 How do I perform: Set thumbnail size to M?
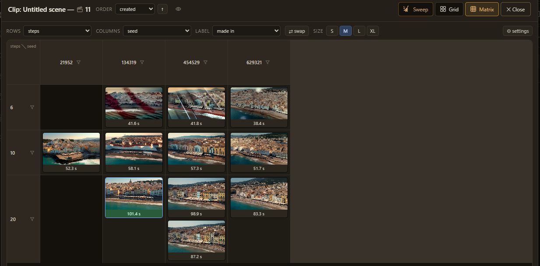345,31
